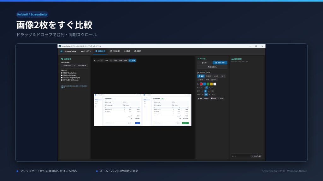Select the blur (ぼかし) markup tool

coord(214,80)
